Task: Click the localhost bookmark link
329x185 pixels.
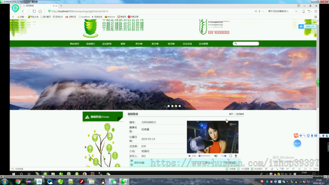Action: [x=84, y=17]
